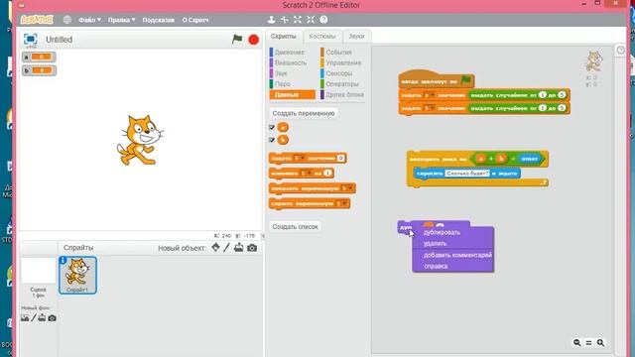Viewport: 635px width, 357px height.
Task: Toggle the checkbox for variable b
Action: pyautogui.click(x=272, y=140)
